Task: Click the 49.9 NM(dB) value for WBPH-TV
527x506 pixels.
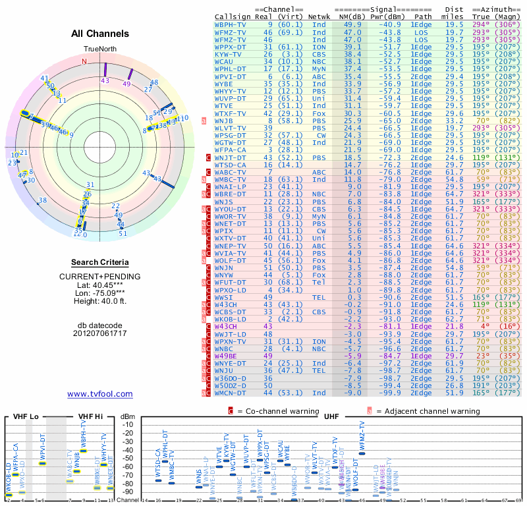Action: (x=352, y=25)
